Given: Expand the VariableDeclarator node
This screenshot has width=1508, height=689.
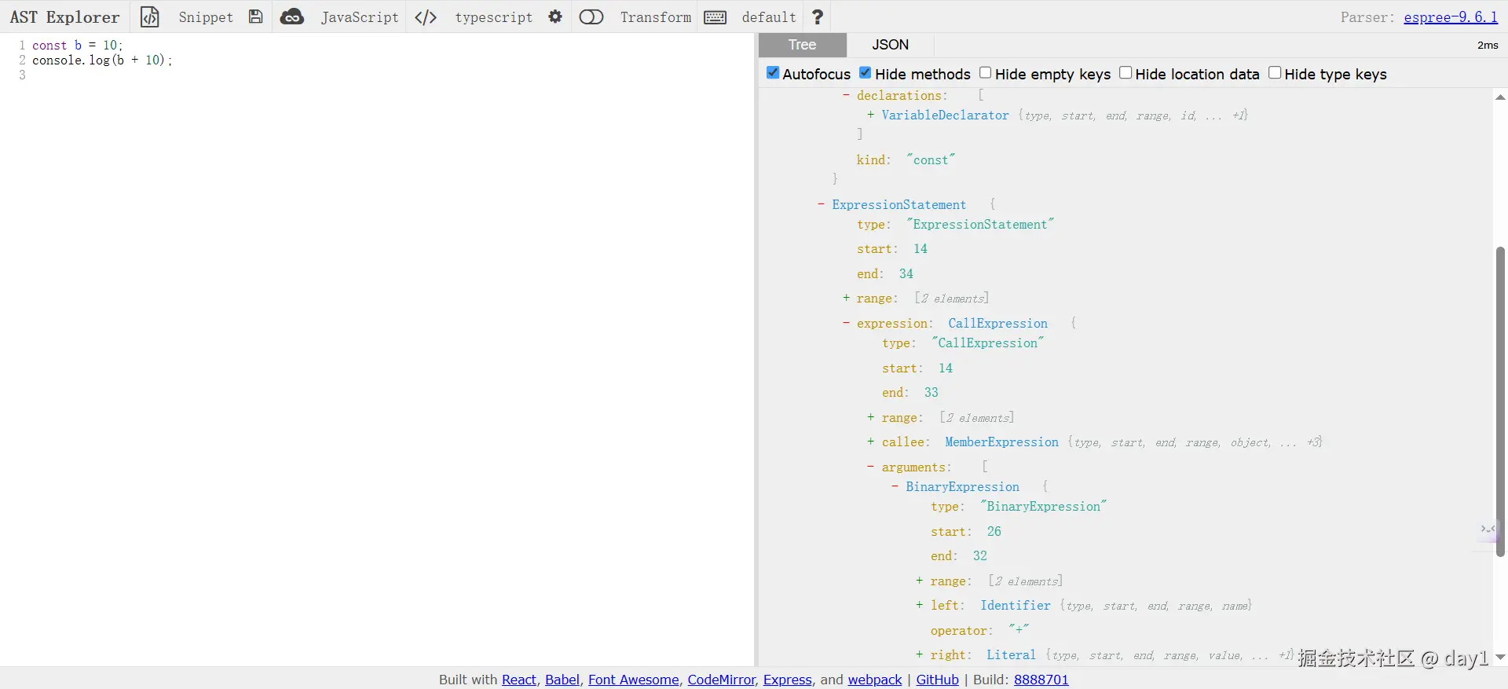Looking at the screenshot, I should (x=870, y=115).
